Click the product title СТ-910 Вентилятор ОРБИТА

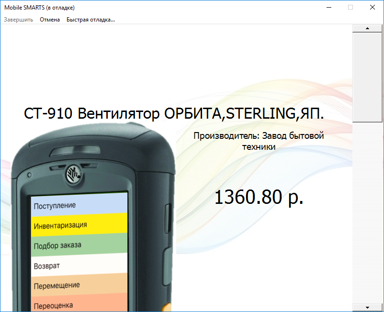point(174,113)
